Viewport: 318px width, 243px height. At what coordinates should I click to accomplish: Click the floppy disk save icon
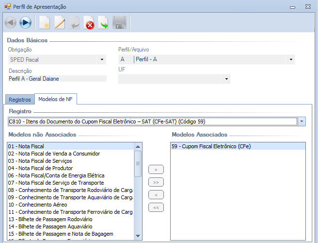tap(119, 23)
